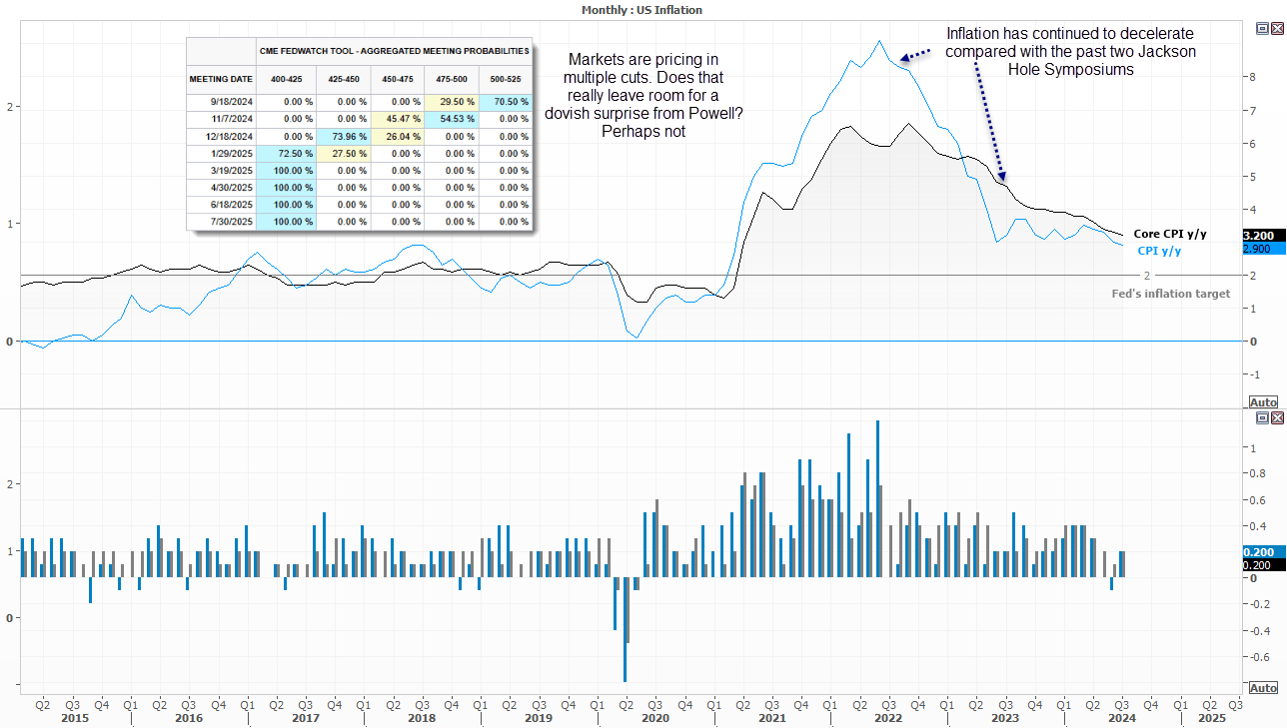Click the 70.50 % probability cell
This screenshot has width=1287, height=728.
(x=506, y=101)
